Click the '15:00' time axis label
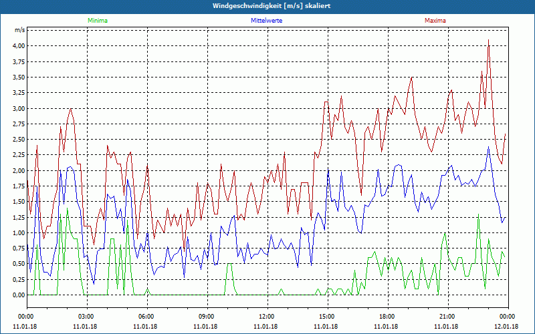Viewport: 535px width, 334px height. tap(326, 317)
